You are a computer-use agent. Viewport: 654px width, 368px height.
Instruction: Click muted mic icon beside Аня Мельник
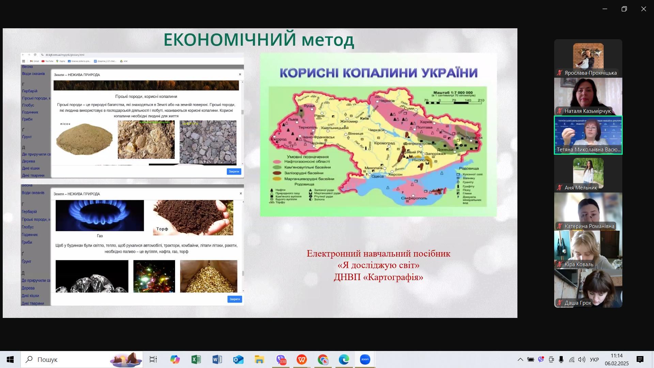559,187
